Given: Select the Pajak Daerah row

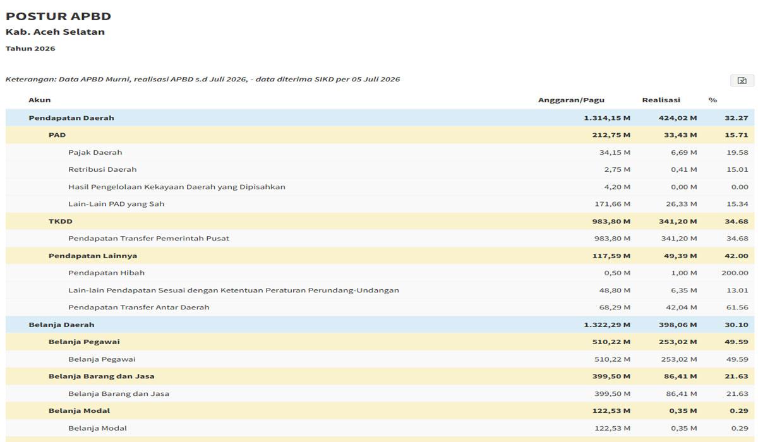Looking at the screenshot, I should pos(380,152).
